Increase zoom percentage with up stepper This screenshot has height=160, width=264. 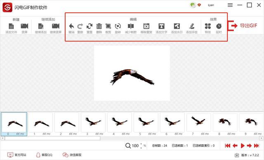coord(141,144)
